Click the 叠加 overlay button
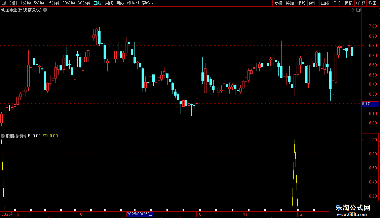The height and width of the screenshot is (218, 380). tap(290, 3)
